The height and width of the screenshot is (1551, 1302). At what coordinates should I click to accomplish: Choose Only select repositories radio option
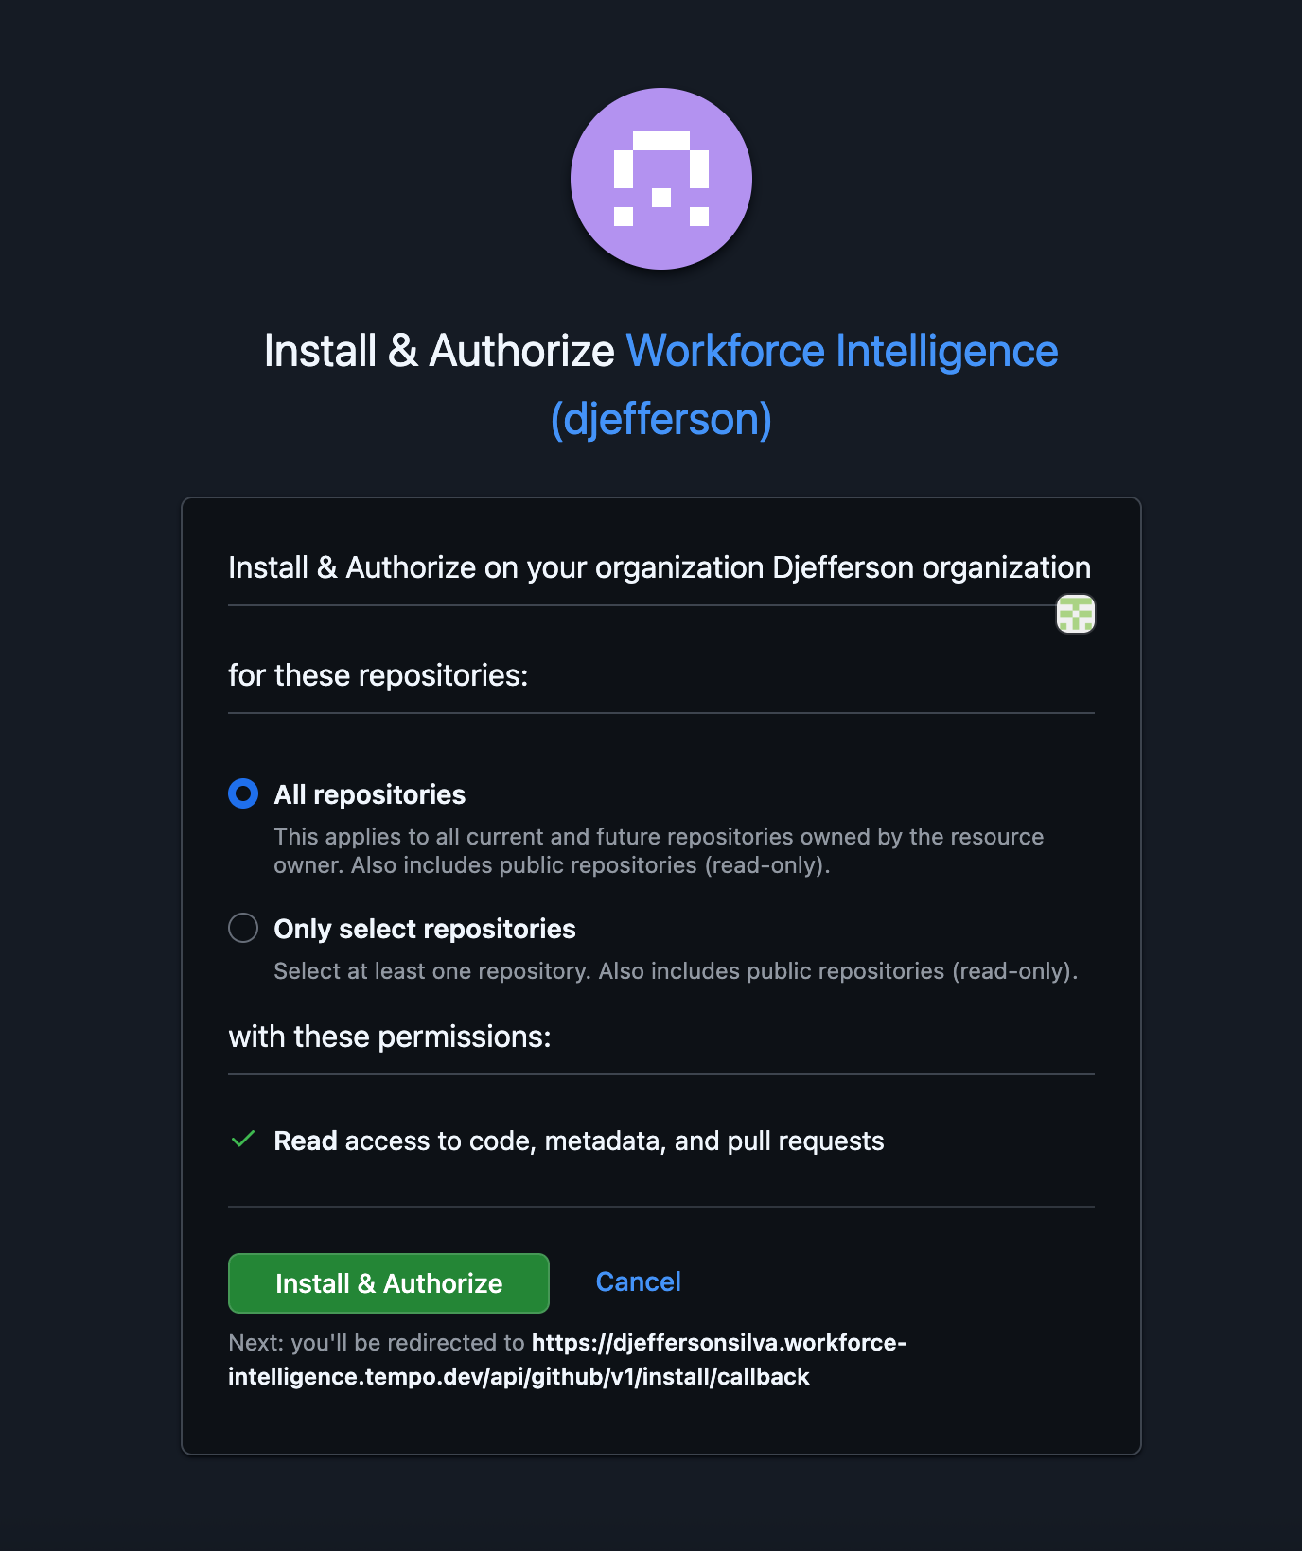(243, 928)
